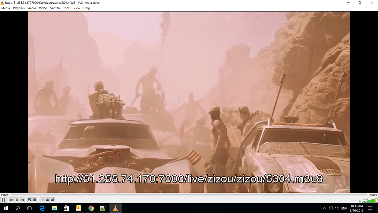Open Windows taskbar search
Viewport: 378px width, 213px height.
[x=18, y=208]
